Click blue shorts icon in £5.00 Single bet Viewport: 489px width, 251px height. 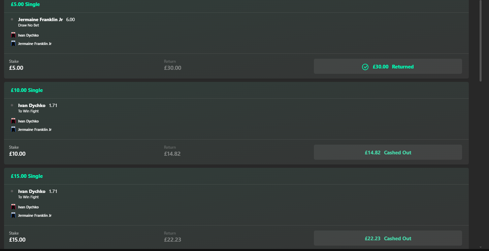pos(13,43)
